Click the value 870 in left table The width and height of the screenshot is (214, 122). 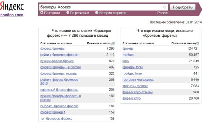[112, 61]
